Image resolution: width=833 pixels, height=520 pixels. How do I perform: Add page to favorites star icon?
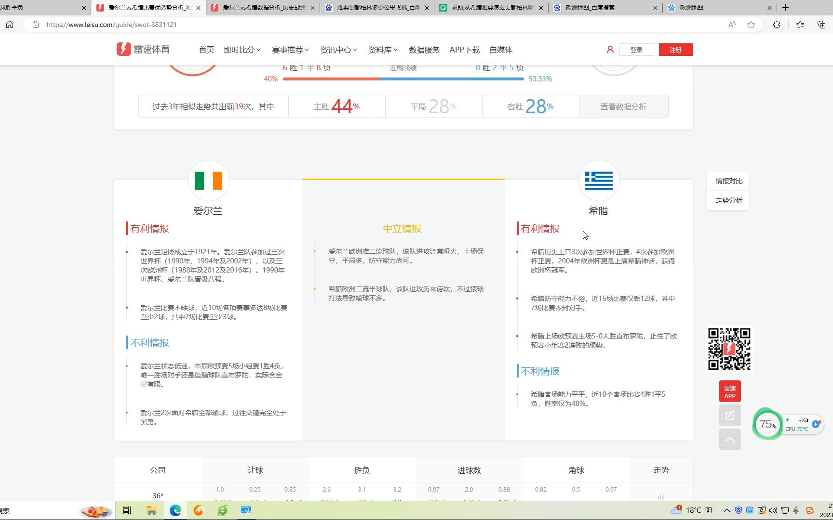[x=751, y=25]
